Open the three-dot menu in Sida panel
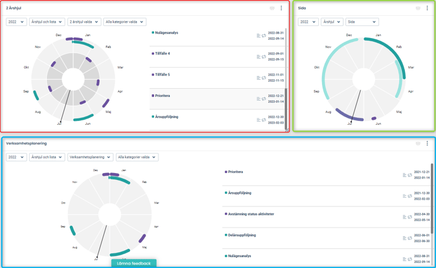The image size is (436, 268). (x=427, y=8)
